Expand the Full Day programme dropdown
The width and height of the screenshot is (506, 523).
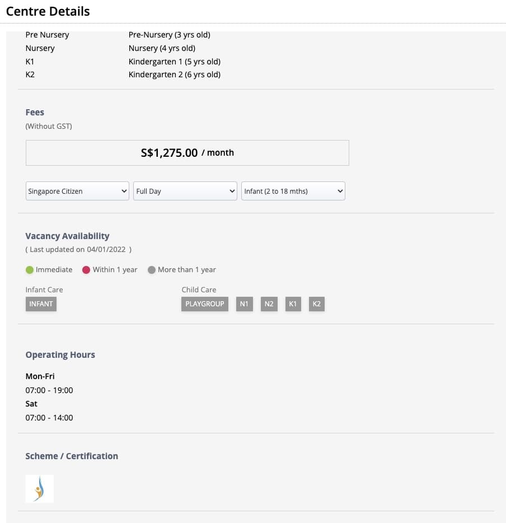click(x=185, y=191)
